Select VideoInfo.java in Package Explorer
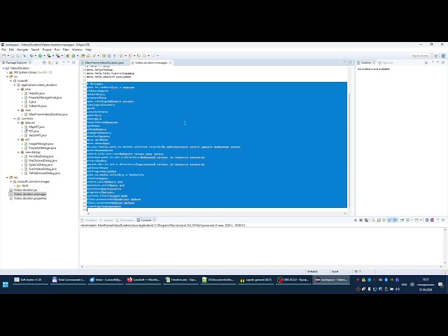The image size is (448, 336). [x=37, y=106]
